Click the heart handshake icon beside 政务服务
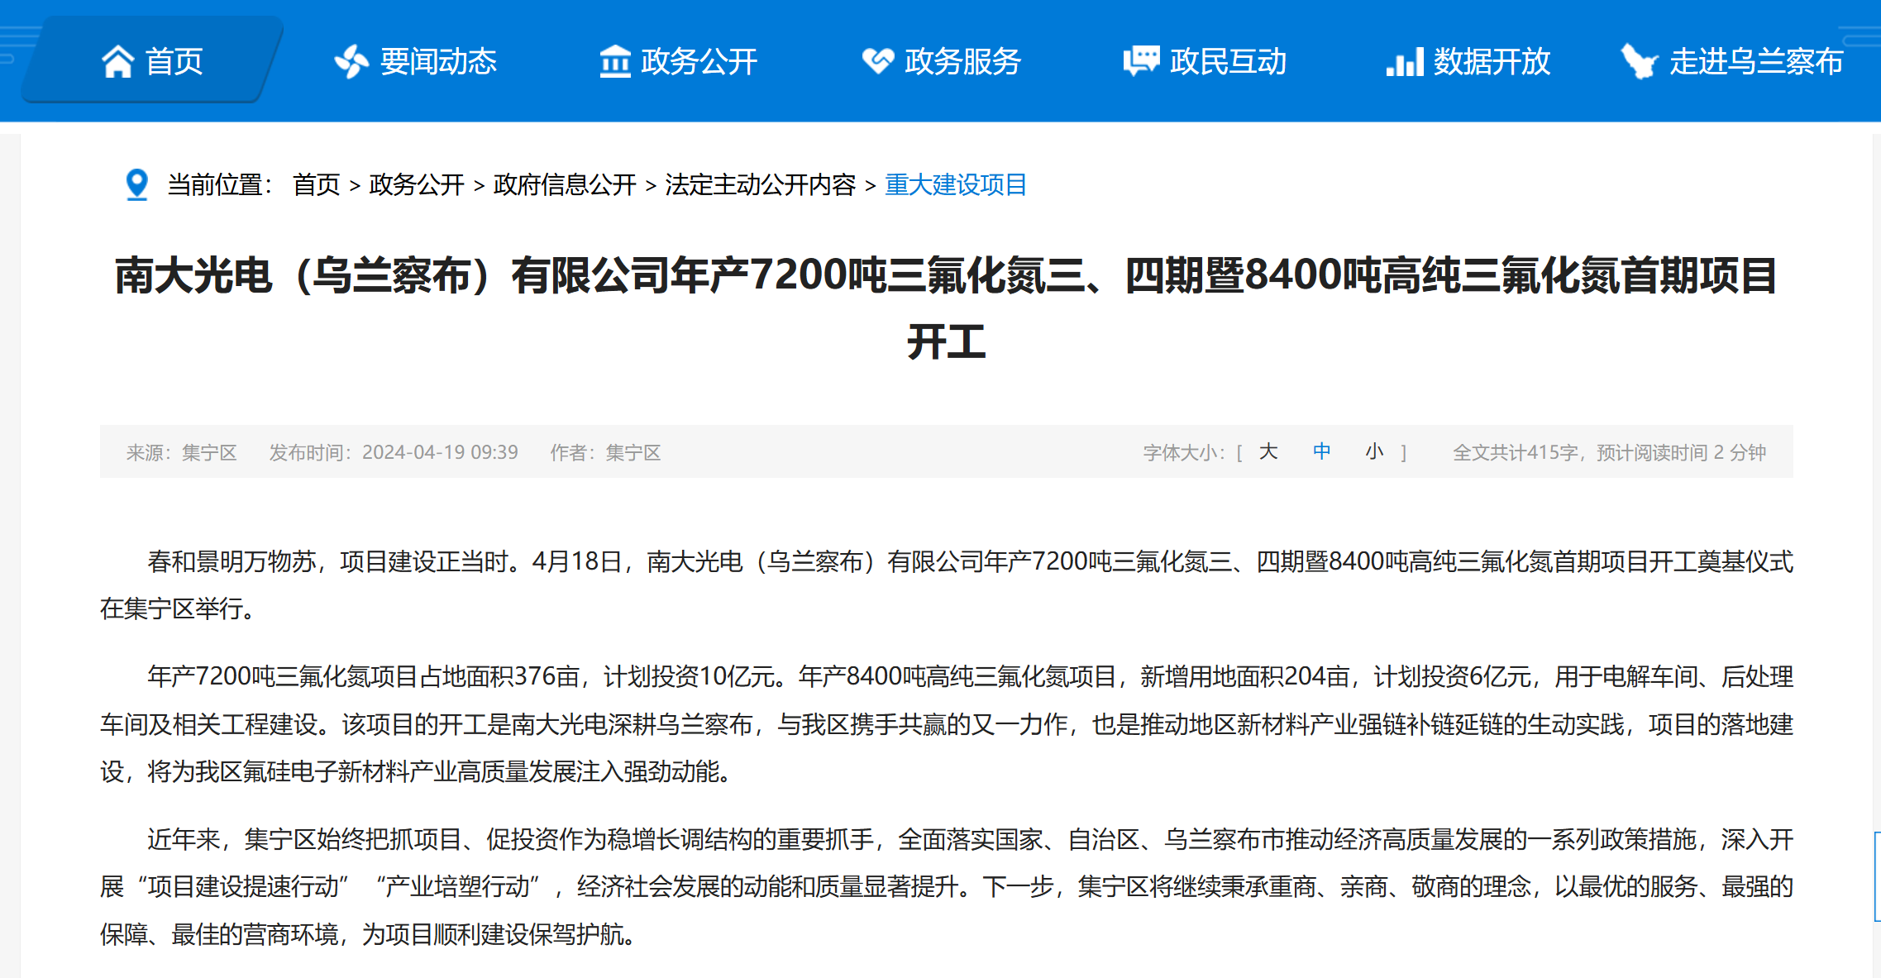The height and width of the screenshot is (978, 1881). [877, 61]
